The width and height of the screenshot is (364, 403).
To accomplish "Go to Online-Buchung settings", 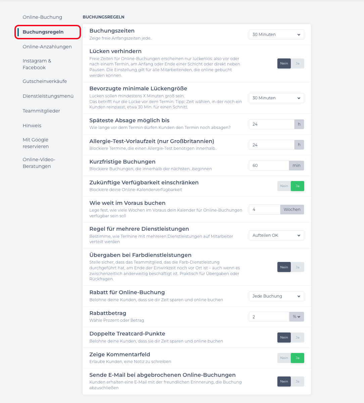I will click(x=42, y=17).
